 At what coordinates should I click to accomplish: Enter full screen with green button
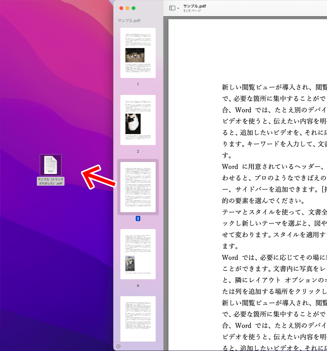tap(134, 8)
